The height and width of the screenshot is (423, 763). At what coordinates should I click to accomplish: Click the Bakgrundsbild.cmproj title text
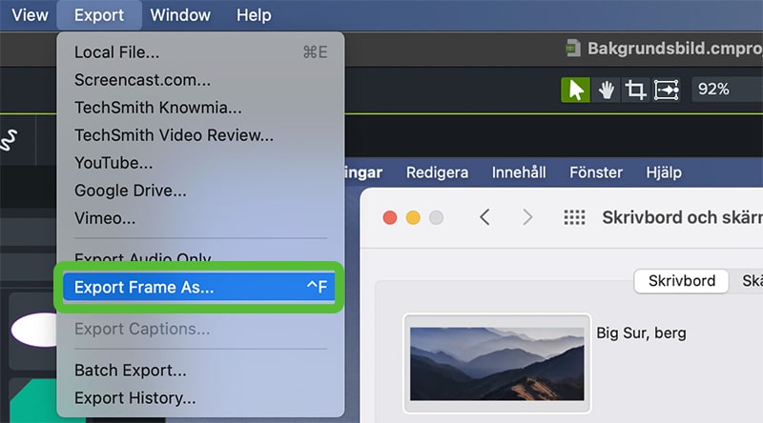[x=675, y=49]
